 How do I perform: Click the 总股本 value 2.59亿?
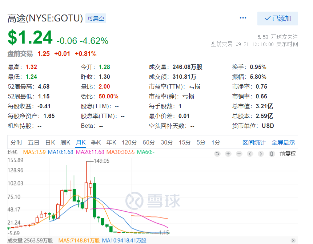264,116
